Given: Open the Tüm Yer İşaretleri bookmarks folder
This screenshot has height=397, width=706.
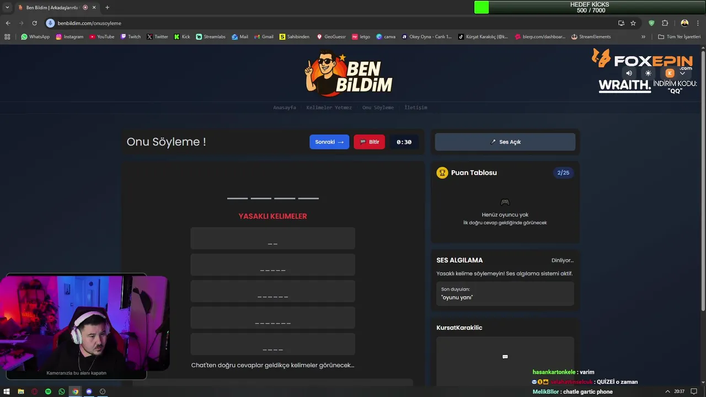Looking at the screenshot, I should pos(679,37).
